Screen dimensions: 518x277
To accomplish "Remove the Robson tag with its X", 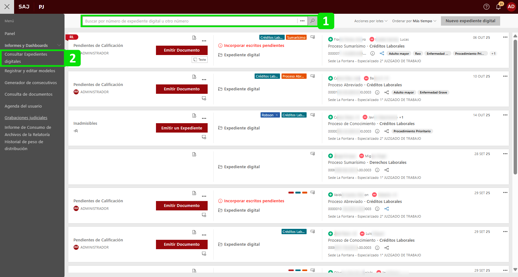I will pos(277,115).
